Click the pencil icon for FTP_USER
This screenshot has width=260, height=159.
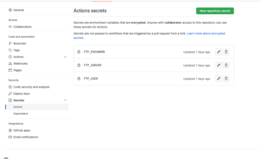pyautogui.click(x=219, y=79)
